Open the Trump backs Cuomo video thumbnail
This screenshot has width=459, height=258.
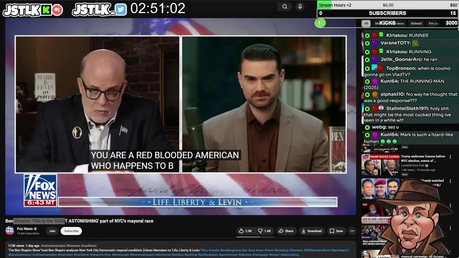tap(380, 165)
